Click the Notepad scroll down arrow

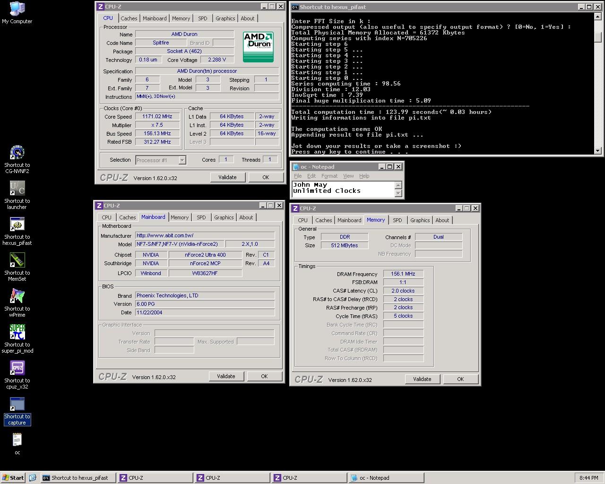(398, 193)
